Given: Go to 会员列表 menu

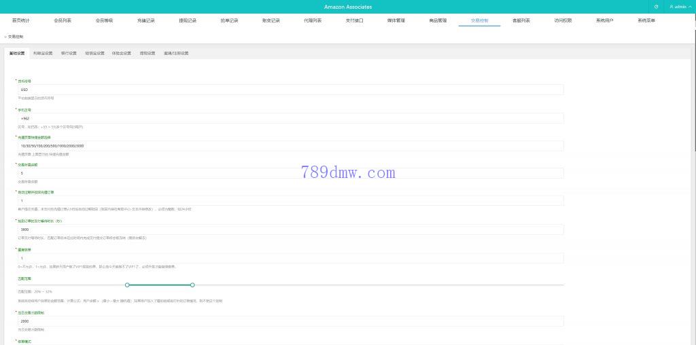Looking at the screenshot, I should point(63,21).
